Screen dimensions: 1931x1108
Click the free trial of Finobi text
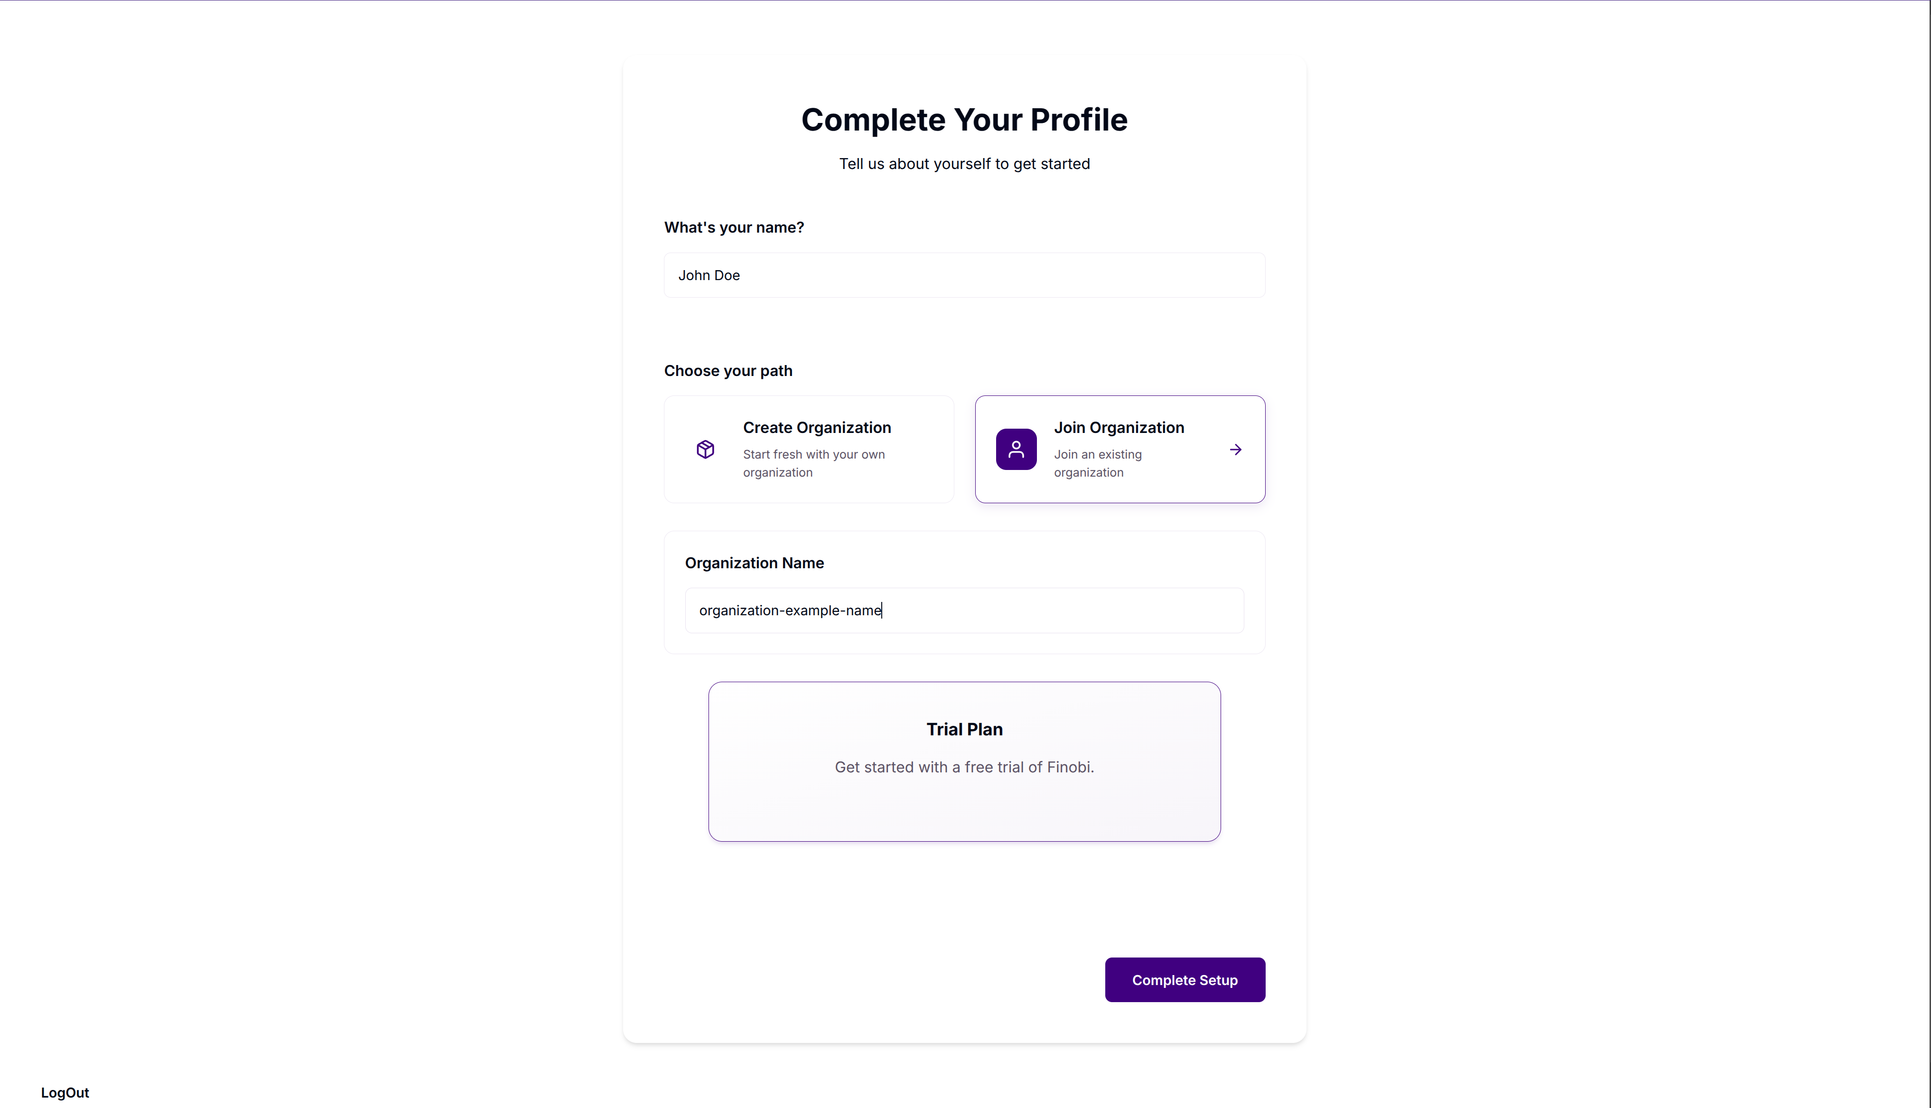[964, 767]
